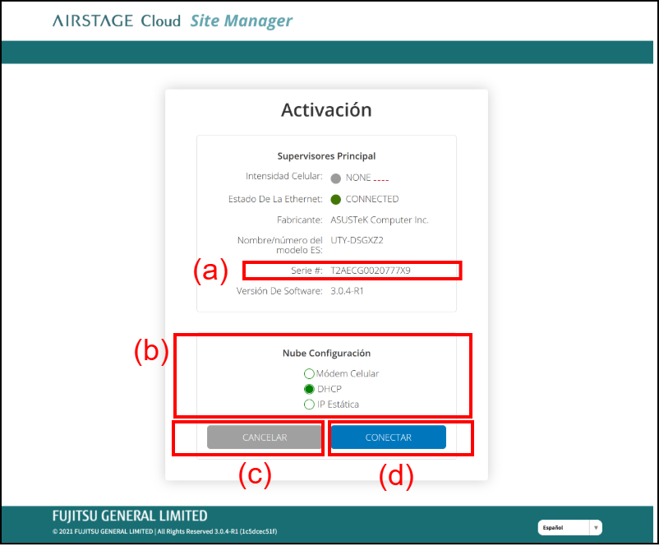The image size is (659, 546).
Task: Click the Supervisores Principal section title
Action: 326,155
